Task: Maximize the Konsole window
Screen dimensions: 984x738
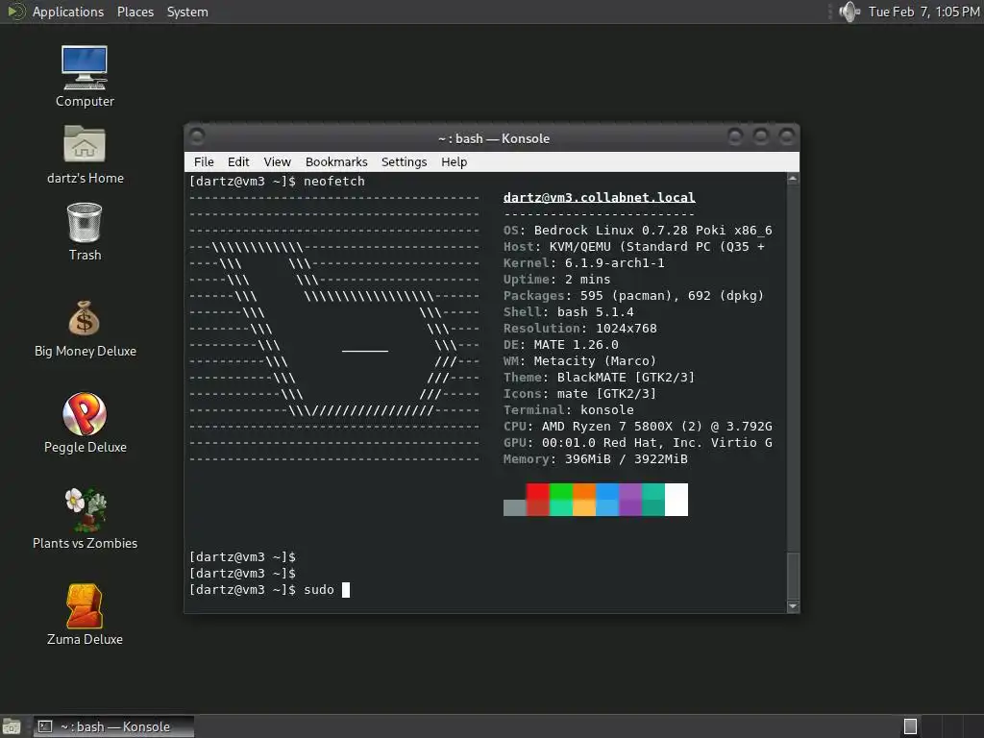Action: coord(761,135)
